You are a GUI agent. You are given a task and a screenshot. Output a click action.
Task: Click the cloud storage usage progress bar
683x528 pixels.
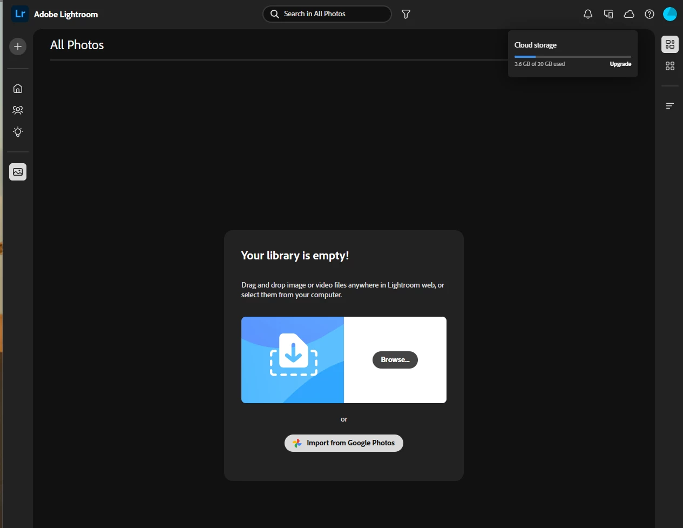[x=573, y=56]
